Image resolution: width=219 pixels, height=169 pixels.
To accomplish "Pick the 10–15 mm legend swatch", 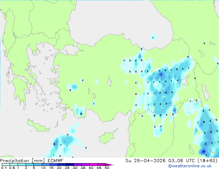I will click(46, 165).
